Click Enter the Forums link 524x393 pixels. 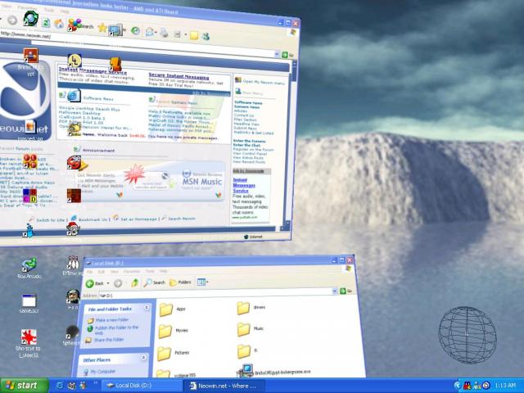249,141
